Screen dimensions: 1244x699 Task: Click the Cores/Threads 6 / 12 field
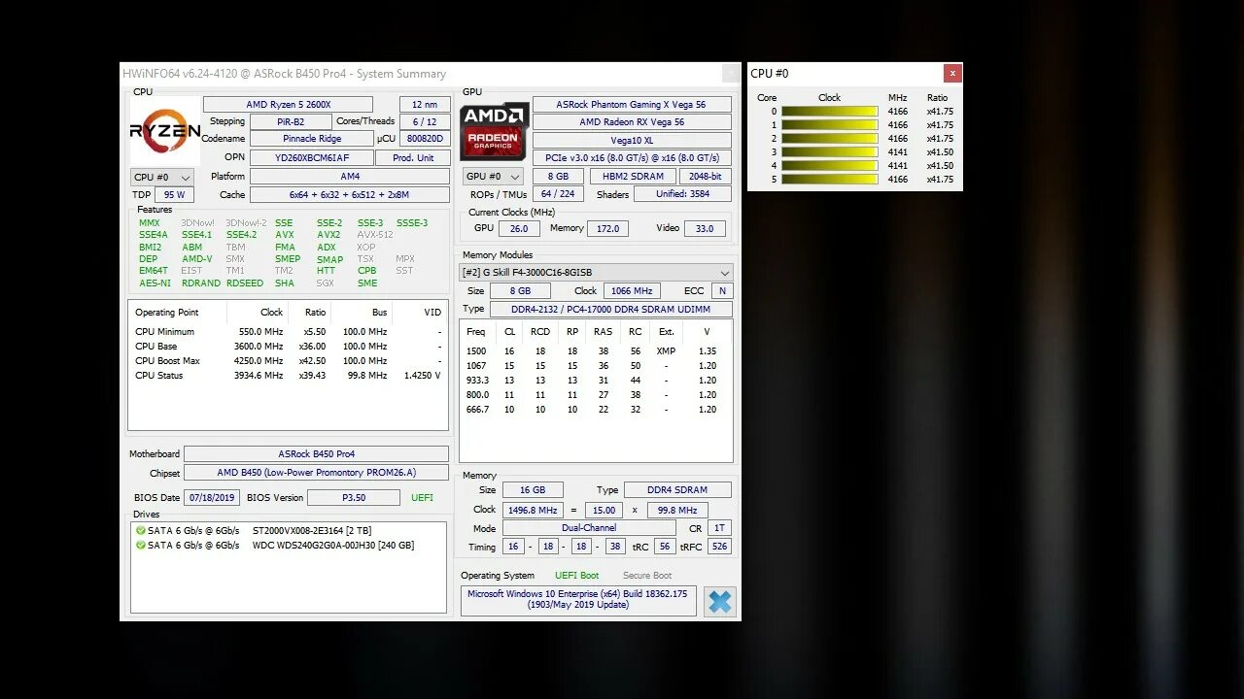[x=425, y=122]
